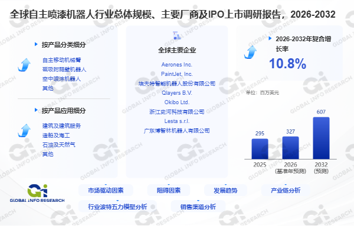Screen dimensions: 354x226
Task: Select 造船及海工 in applications
Action: tap(56, 135)
